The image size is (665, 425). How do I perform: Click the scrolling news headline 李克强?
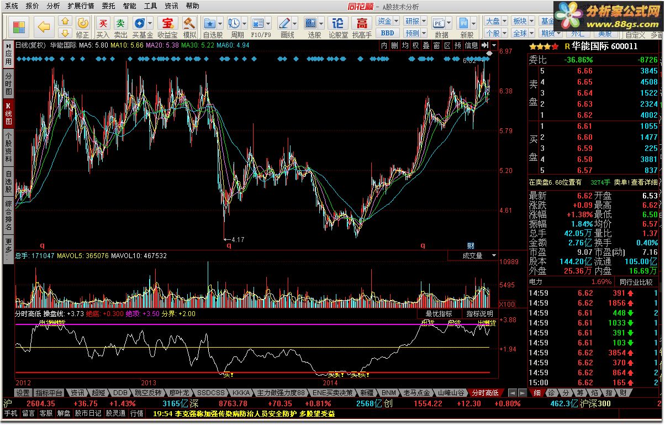pyautogui.click(x=244, y=413)
